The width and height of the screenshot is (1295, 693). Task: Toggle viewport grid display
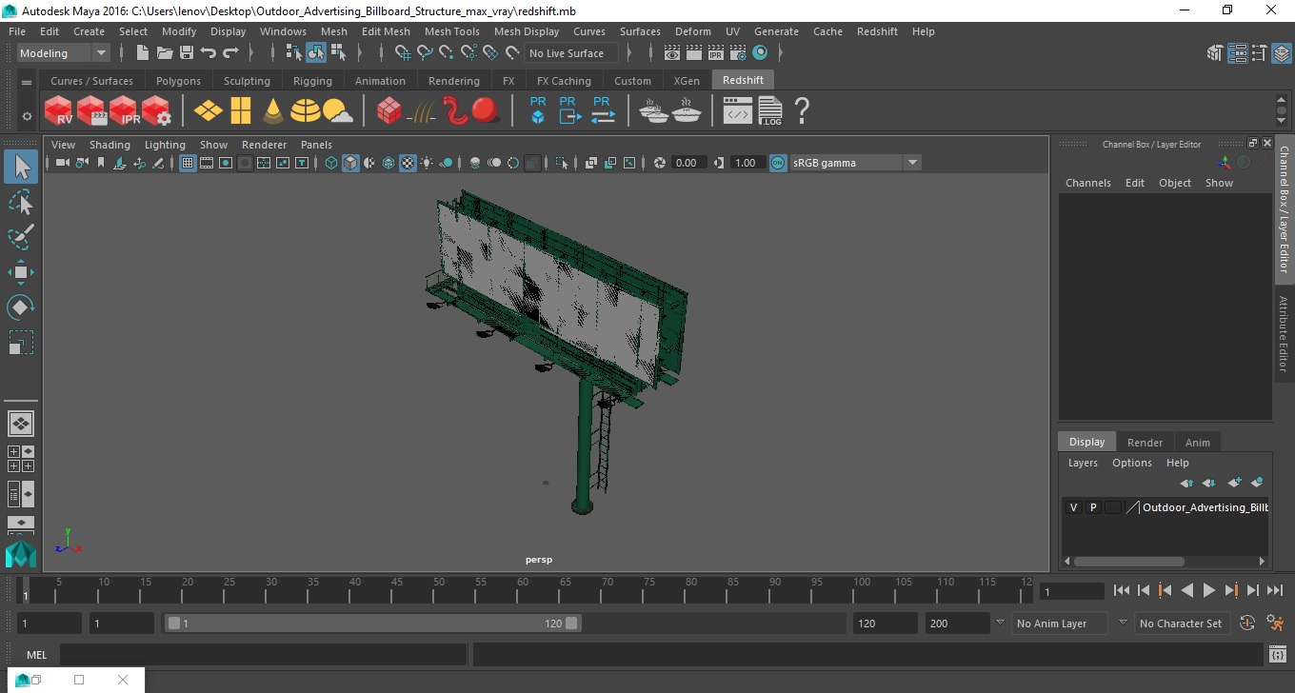coord(188,163)
